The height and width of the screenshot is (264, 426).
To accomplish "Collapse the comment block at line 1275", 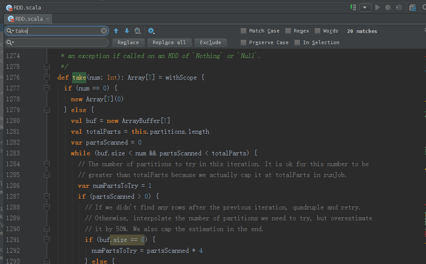I will pyautogui.click(x=47, y=66).
